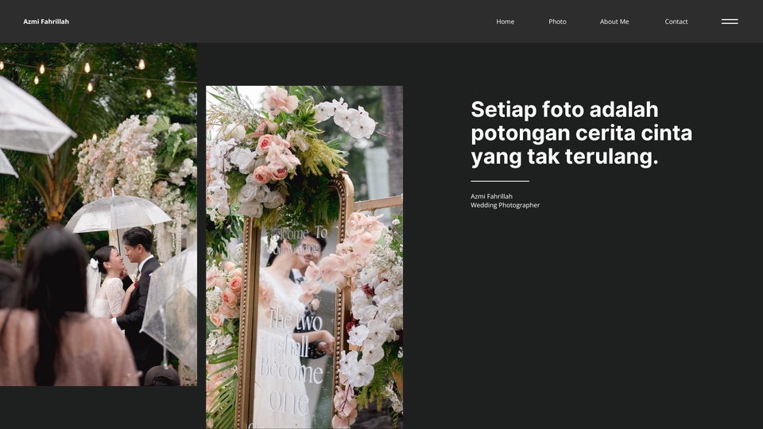Go to the Home page
Screen dimensions: 763x429
click(505, 21)
